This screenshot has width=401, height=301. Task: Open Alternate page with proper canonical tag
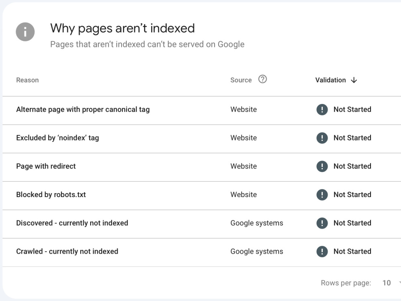83,110
